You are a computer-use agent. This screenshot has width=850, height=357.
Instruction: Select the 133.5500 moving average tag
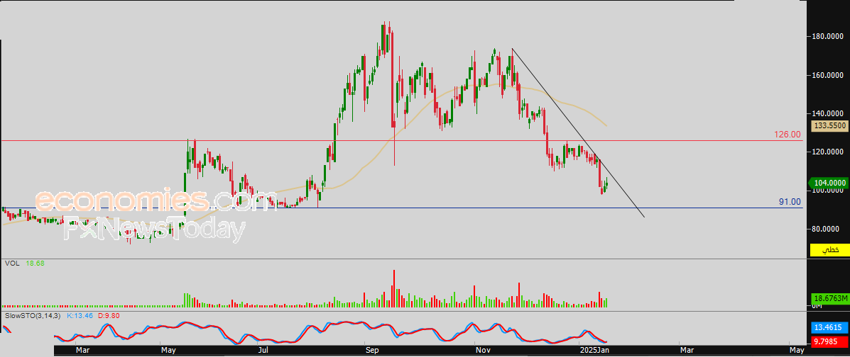[829, 125]
